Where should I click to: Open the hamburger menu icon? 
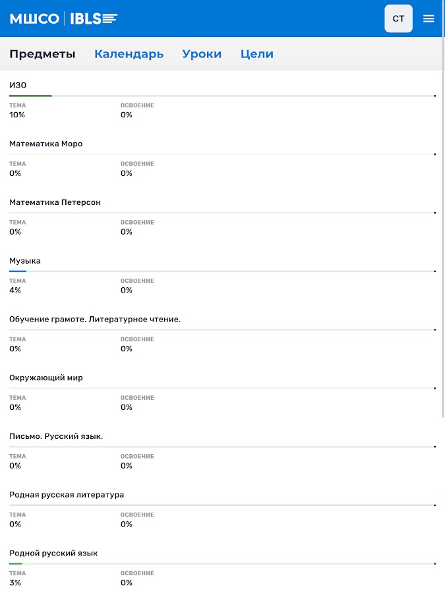pos(429,18)
